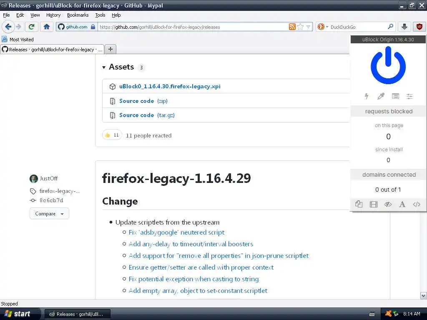Collapse the Assets disclosure triangle
The width and height of the screenshot is (427, 320).
104,67
